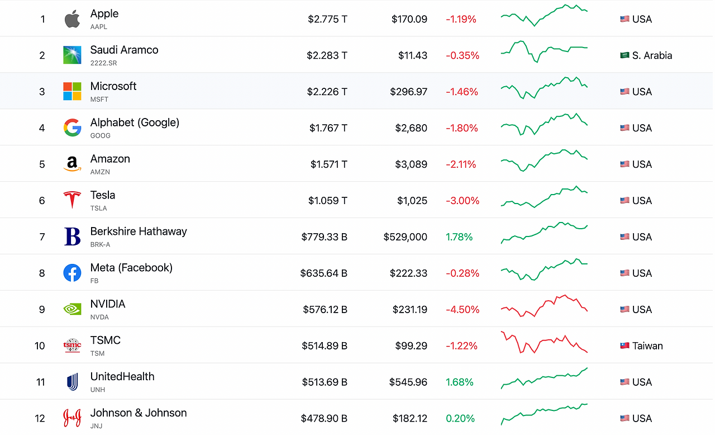Click the TSMC 30-day sparkline chart
The width and height of the screenshot is (715, 435).
click(544, 342)
